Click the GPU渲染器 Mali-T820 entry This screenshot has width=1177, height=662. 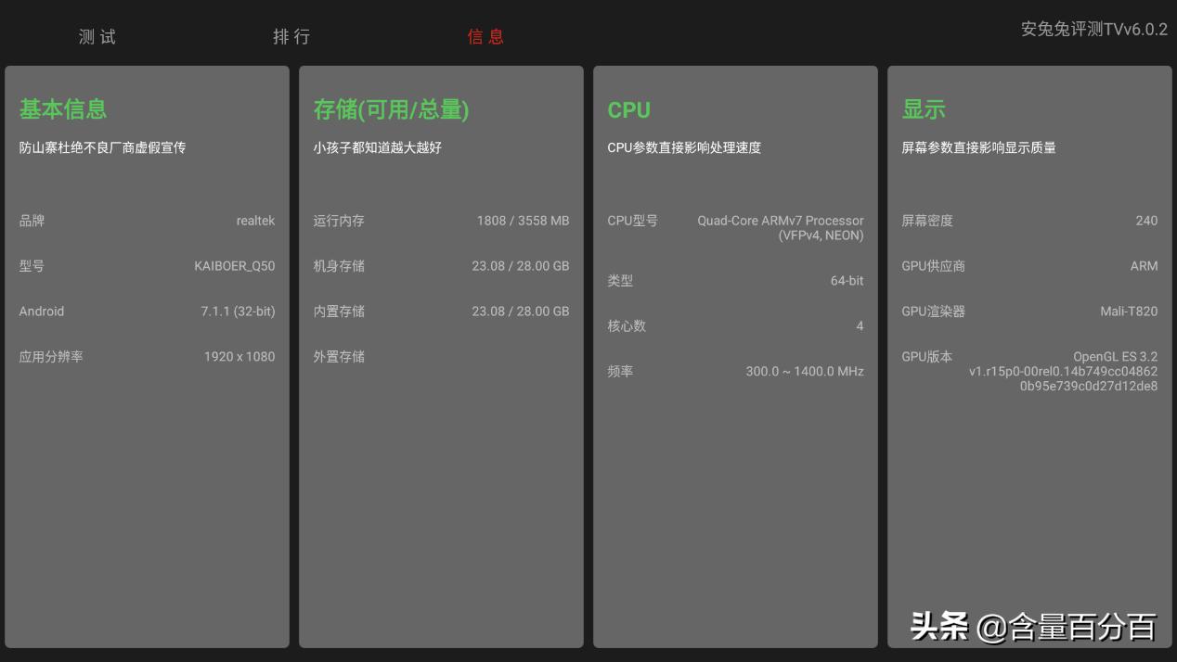pyautogui.click(x=1029, y=312)
